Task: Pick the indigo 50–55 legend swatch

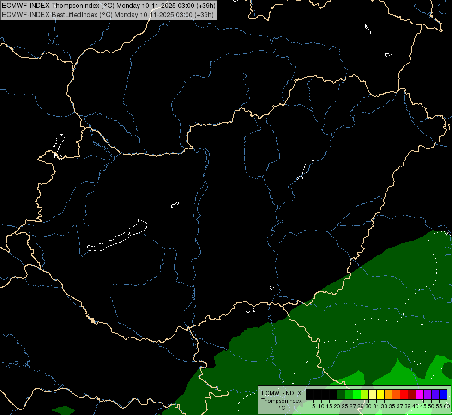Action: [435, 394]
